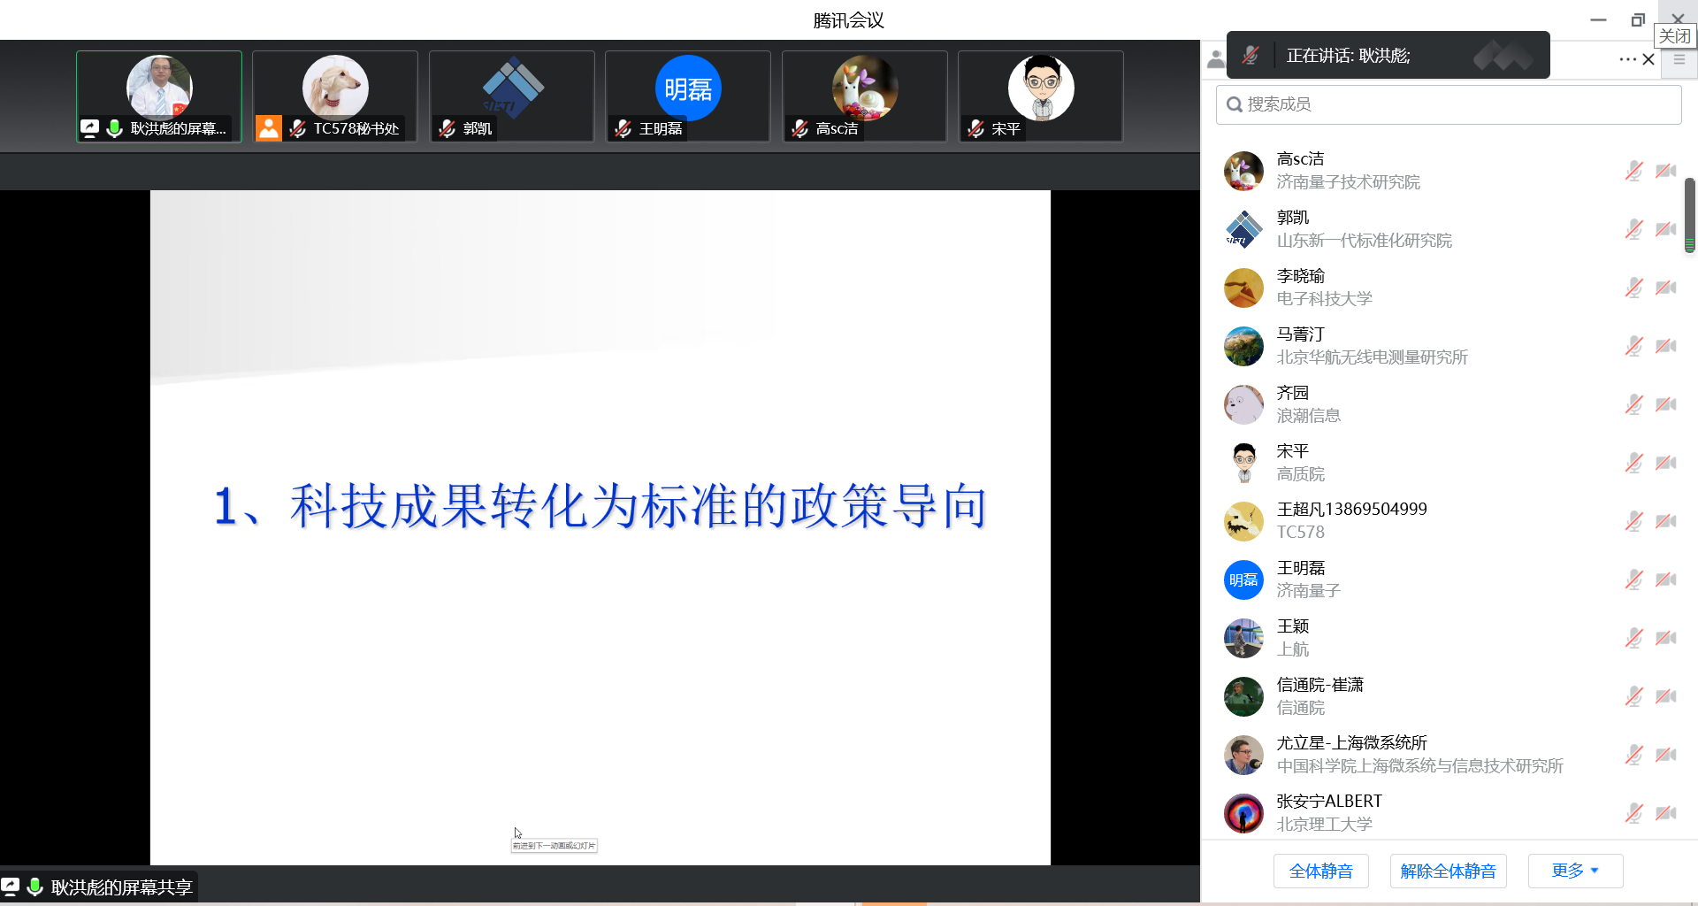Select 高sc洁 video thumbnail
The width and height of the screenshot is (1698, 906).
tap(864, 96)
